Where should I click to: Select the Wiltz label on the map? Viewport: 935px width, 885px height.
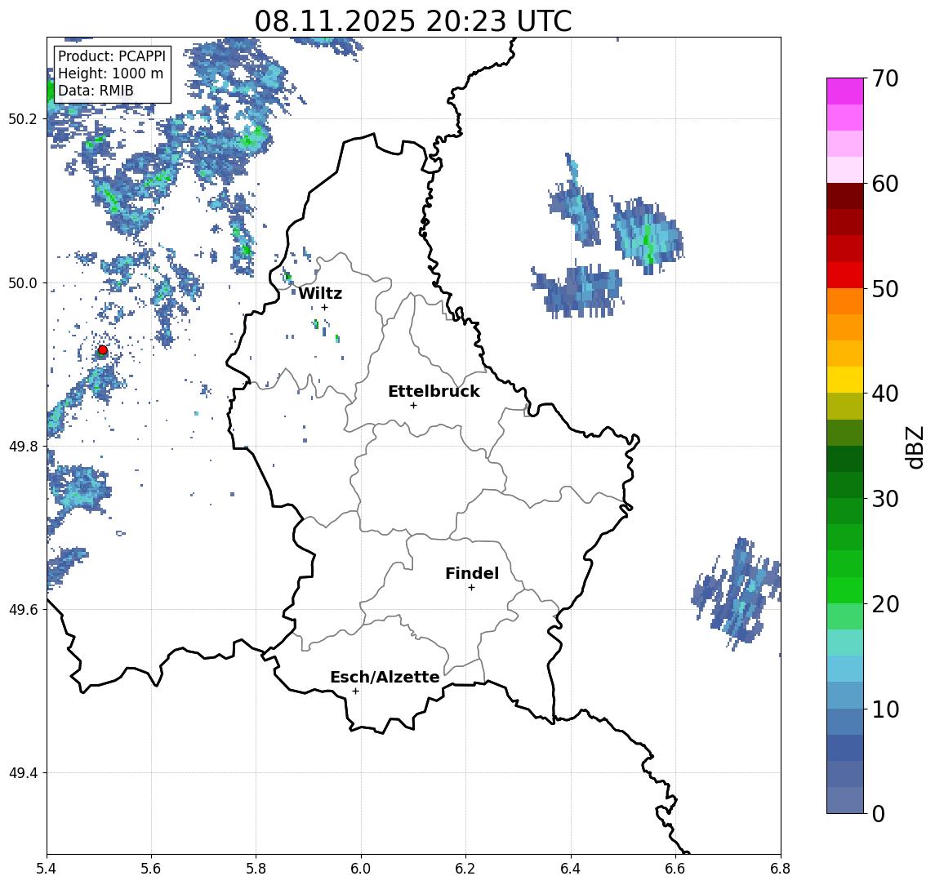(x=320, y=293)
